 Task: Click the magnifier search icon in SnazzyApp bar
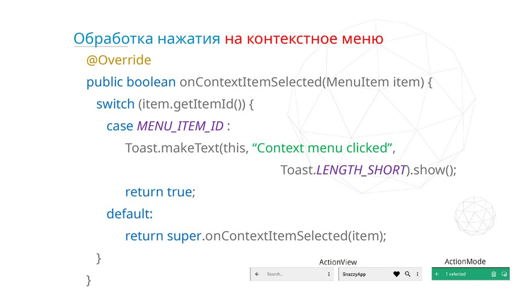point(408,274)
